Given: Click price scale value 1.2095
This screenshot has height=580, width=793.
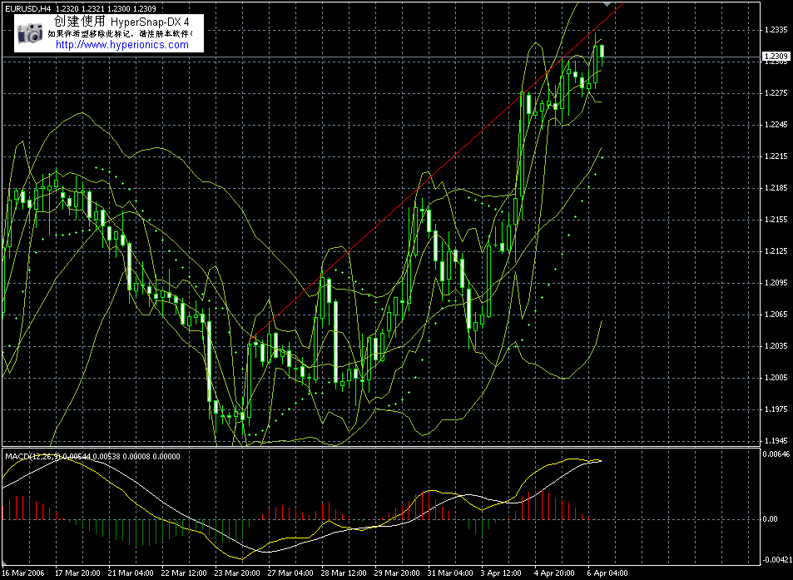Looking at the screenshot, I should click(776, 283).
